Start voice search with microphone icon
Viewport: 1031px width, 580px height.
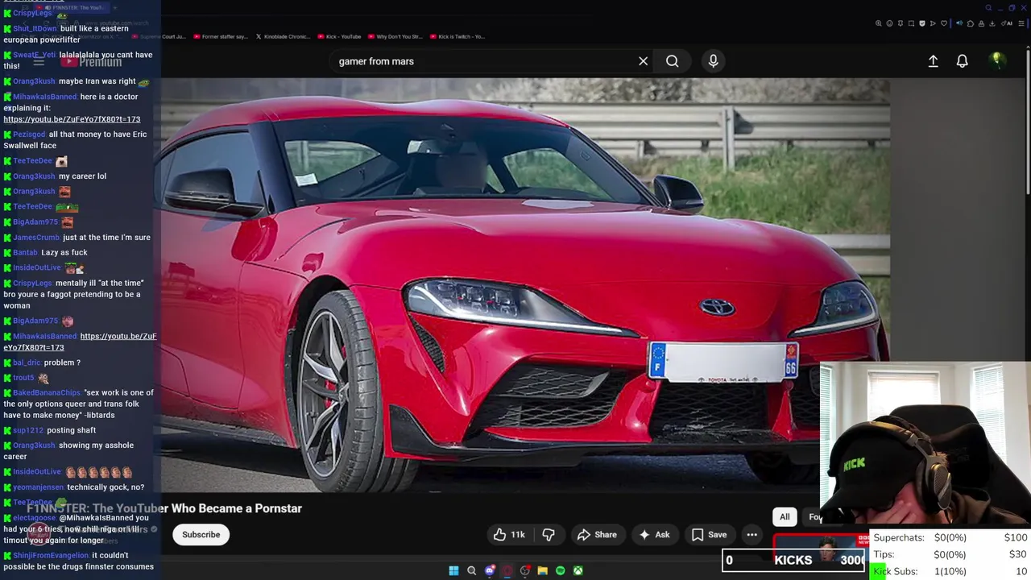tap(713, 61)
